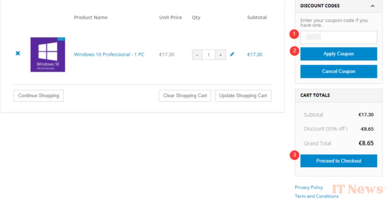Apply the coupon code
390x199 pixels.
point(339,54)
